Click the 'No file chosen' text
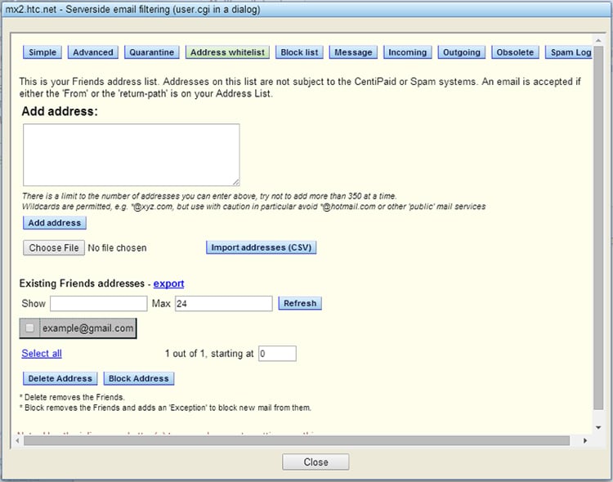 pyautogui.click(x=117, y=248)
